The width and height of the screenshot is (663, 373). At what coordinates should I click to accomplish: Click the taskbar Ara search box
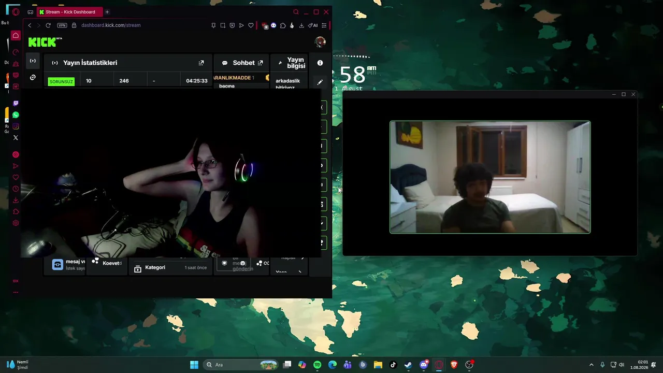pos(241,365)
